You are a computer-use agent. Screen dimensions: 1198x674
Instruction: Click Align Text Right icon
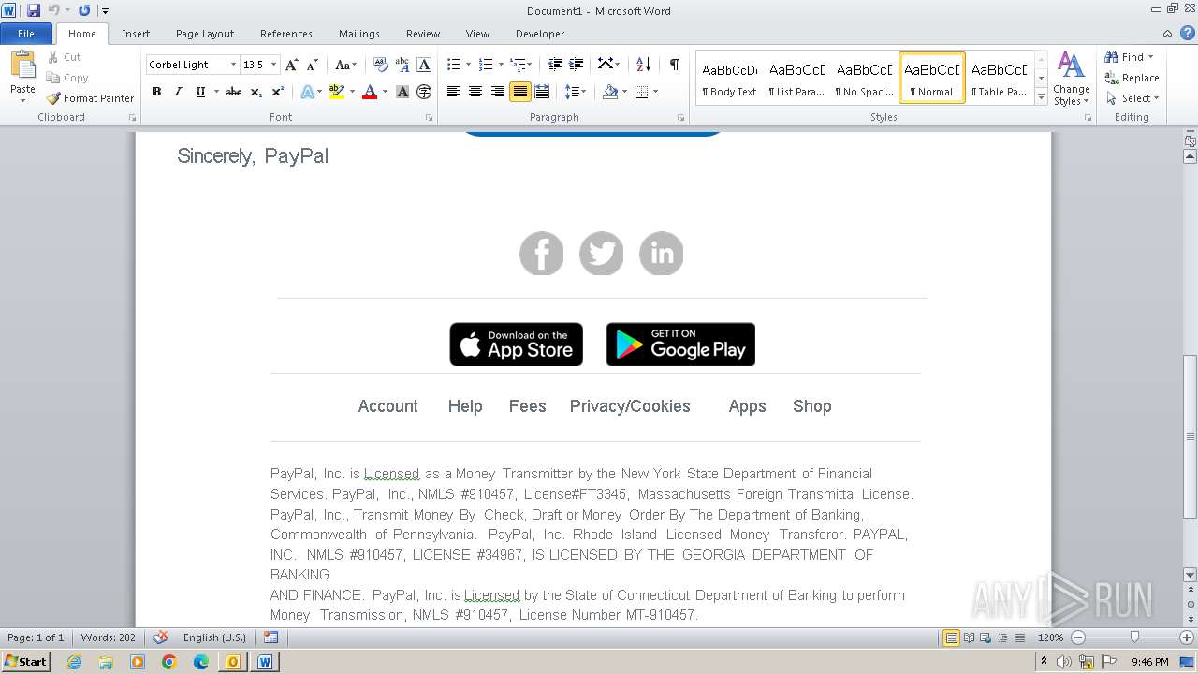(497, 92)
